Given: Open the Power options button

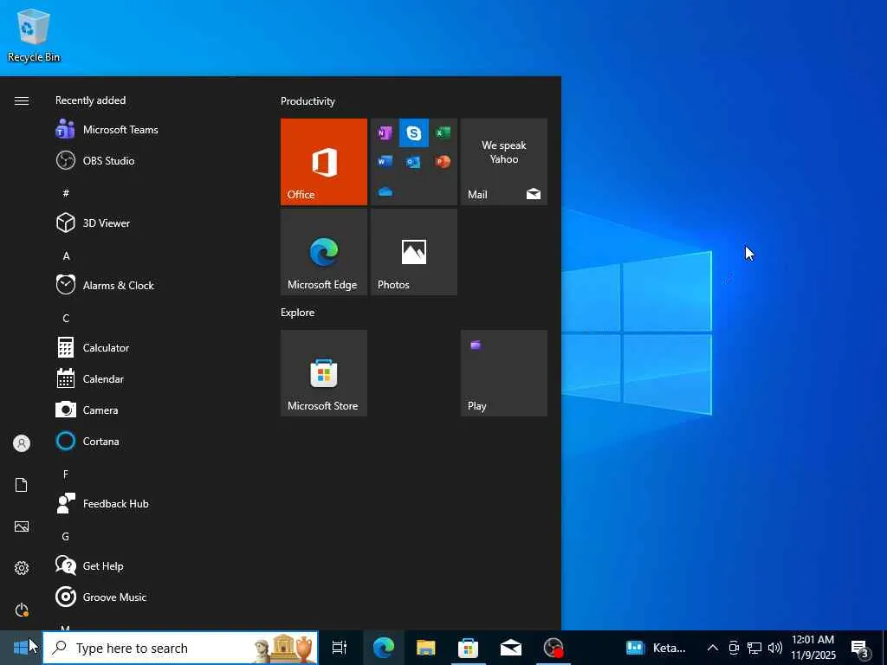Looking at the screenshot, I should pyautogui.click(x=22, y=610).
